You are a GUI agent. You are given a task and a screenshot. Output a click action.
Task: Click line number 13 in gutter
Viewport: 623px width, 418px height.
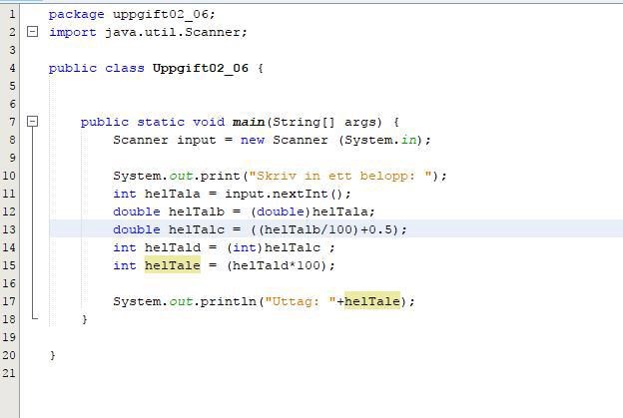10,229
